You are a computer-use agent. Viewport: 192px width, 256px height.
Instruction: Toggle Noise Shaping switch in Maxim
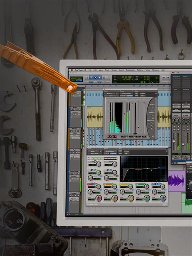click(x=152, y=116)
